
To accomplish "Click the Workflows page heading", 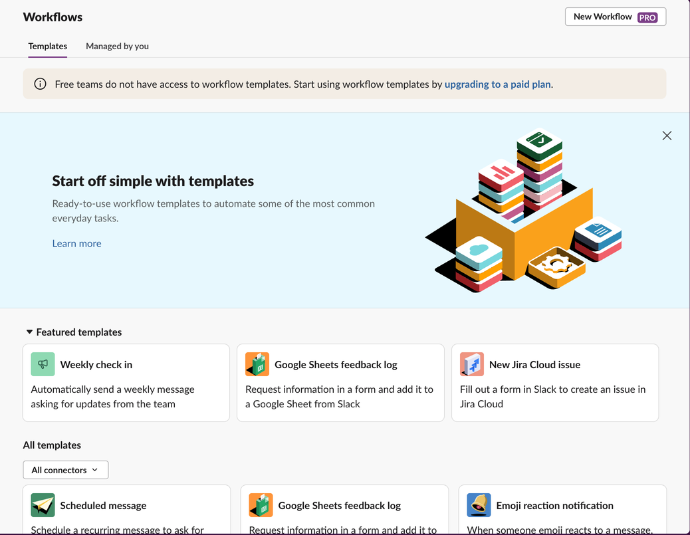I will click(53, 17).
